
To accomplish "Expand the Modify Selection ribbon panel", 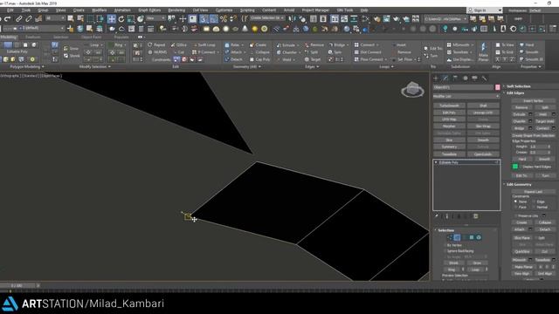I will [x=95, y=66].
